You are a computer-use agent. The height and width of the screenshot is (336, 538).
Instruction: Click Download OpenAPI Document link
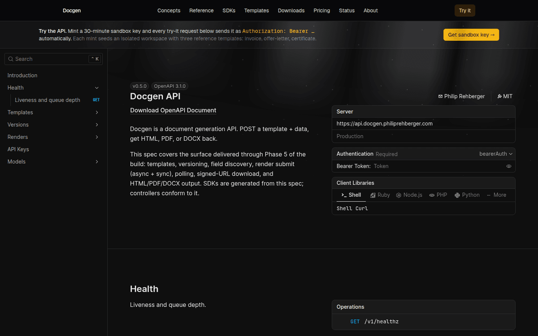pyautogui.click(x=173, y=110)
